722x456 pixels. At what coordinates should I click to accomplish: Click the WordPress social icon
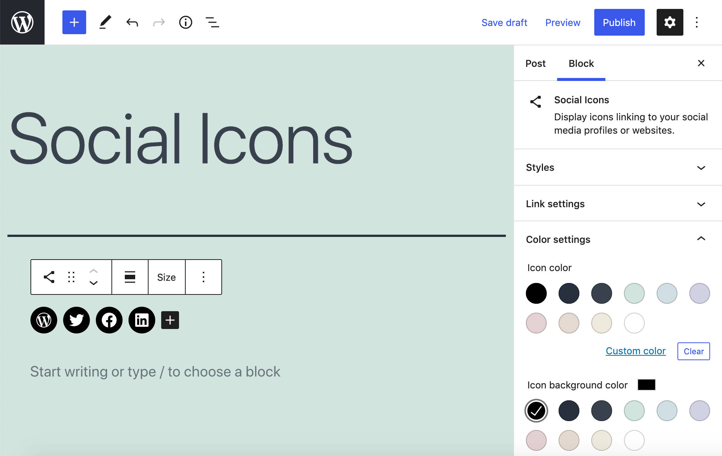pyautogui.click(x=44, y=319)
